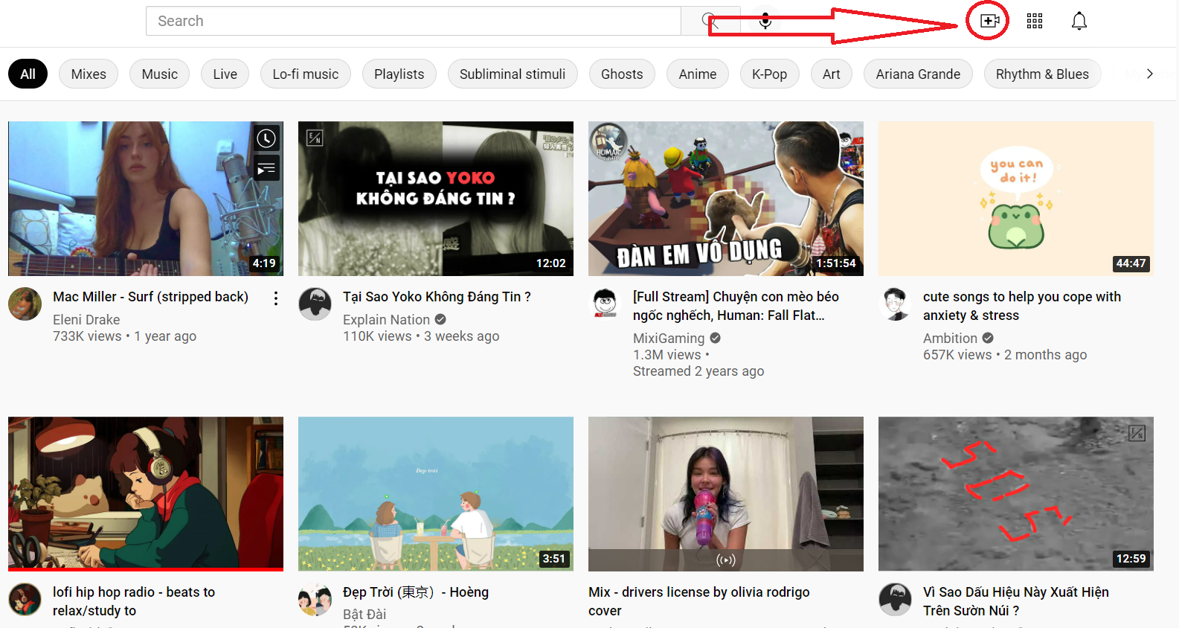Filter by Subliminal stimuli
The height and width of the screenshot is (628, 1179).
pyautogui.click(x=513, y=74)
